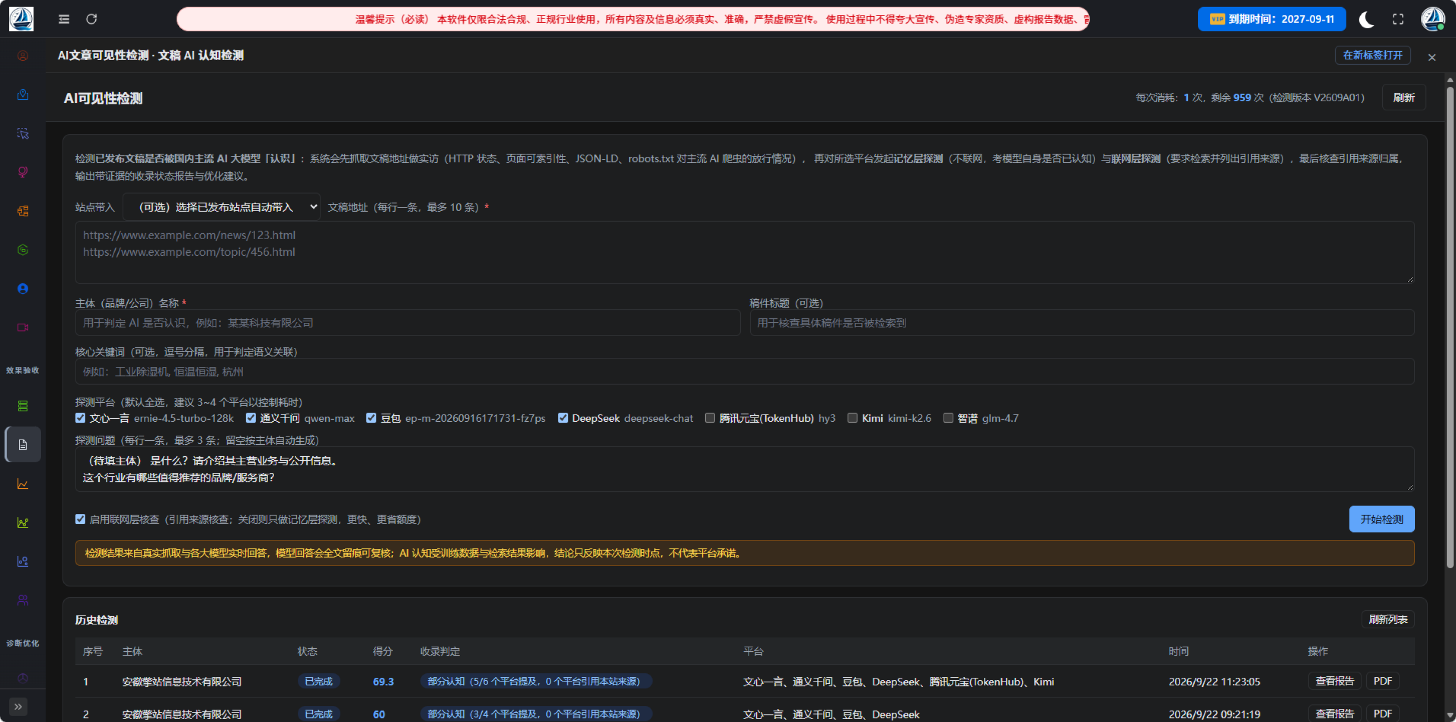Click the 核心关键词 input field
Viewport: 1456px width, 722px height.
[744, 372]
